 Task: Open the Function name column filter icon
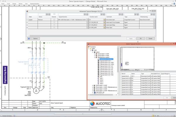(x=101, y=14)
